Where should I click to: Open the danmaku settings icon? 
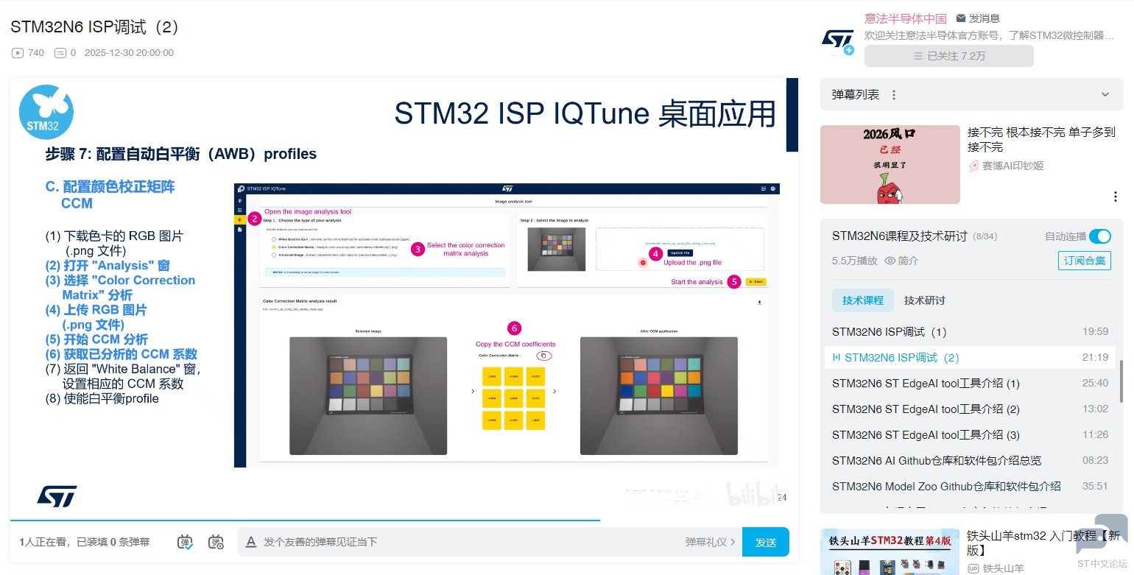[216, 542]
